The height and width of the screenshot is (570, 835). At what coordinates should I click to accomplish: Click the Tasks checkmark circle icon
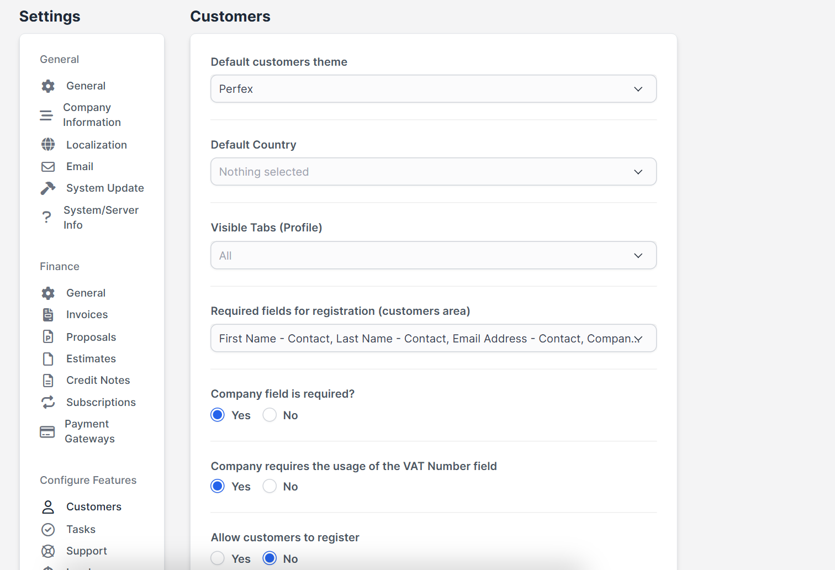(x=48, y=530)
